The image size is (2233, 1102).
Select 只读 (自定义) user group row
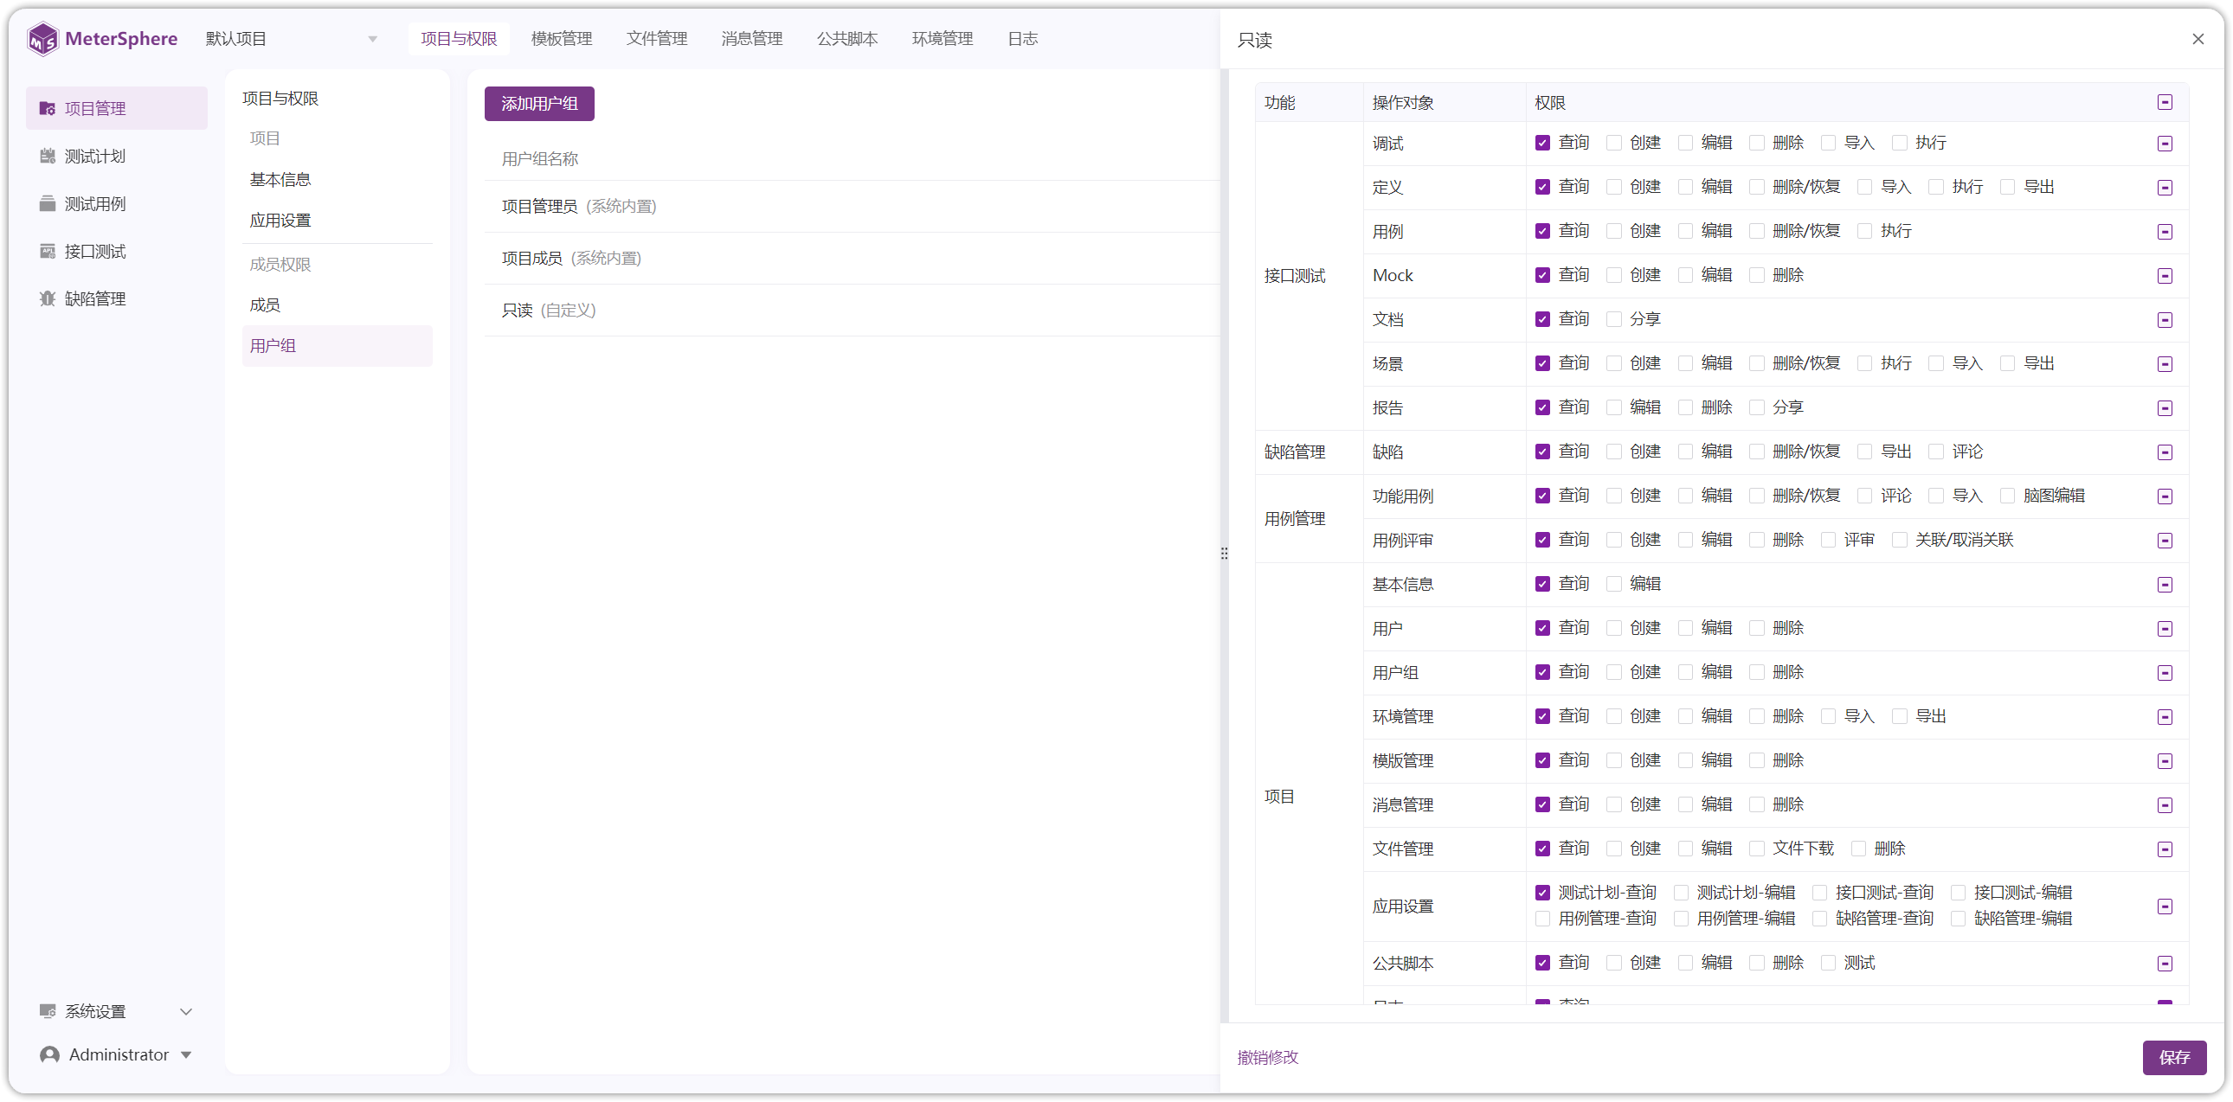[852, 311]
